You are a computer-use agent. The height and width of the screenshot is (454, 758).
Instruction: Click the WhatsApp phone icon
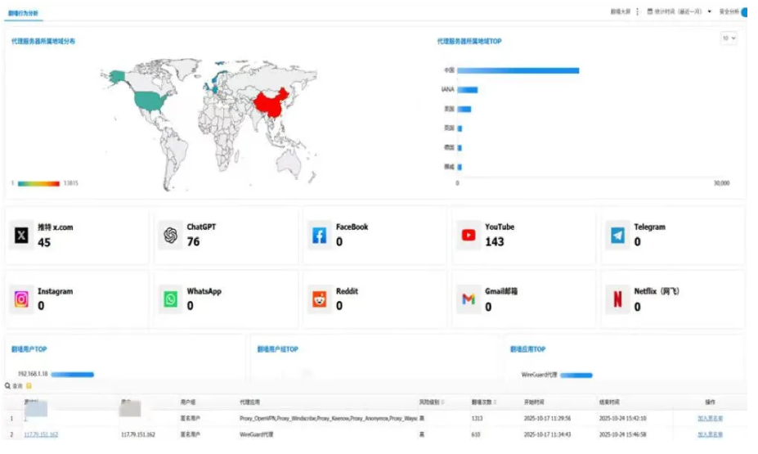(x=170, y=299)
